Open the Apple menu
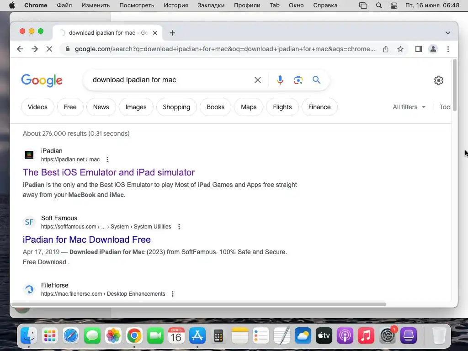The image size is (468, 351). 12,5
